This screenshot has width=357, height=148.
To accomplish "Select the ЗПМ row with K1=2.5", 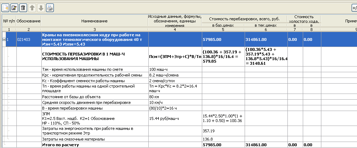I will (x=95, y=118).
